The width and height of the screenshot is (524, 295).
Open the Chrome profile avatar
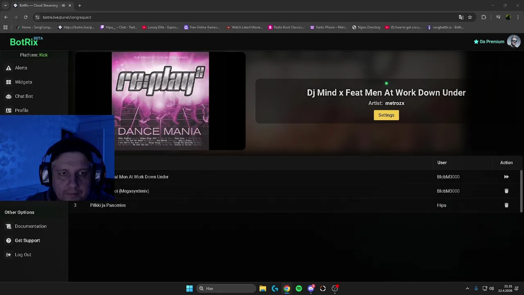508,17
